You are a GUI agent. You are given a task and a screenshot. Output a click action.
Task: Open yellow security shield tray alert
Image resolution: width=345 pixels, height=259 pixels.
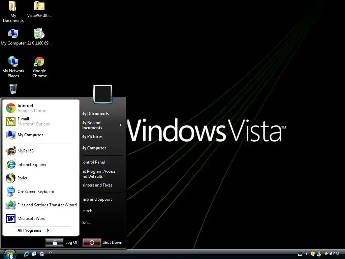313,254
